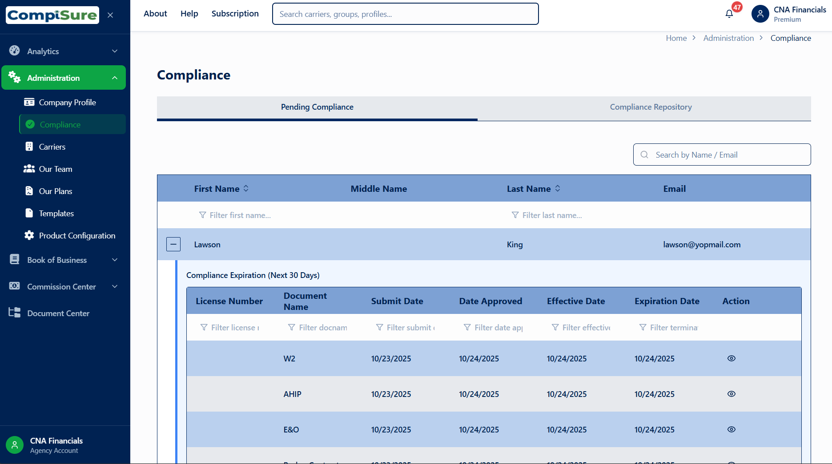832x464 pixels.
Task: Close the sidebar with the X icon
Action: [110, 15]
